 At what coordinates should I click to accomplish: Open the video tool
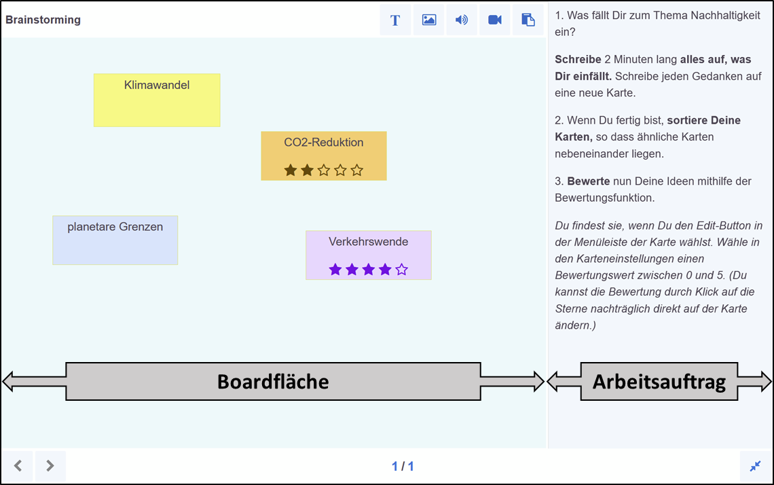coord(495,20)
